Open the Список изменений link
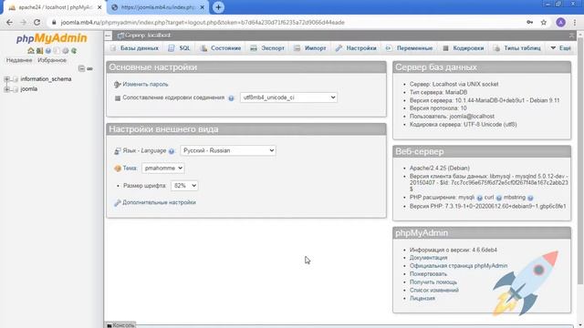Image resolution: width=584 pixels, height=328 pixels. tap(434, 291)
